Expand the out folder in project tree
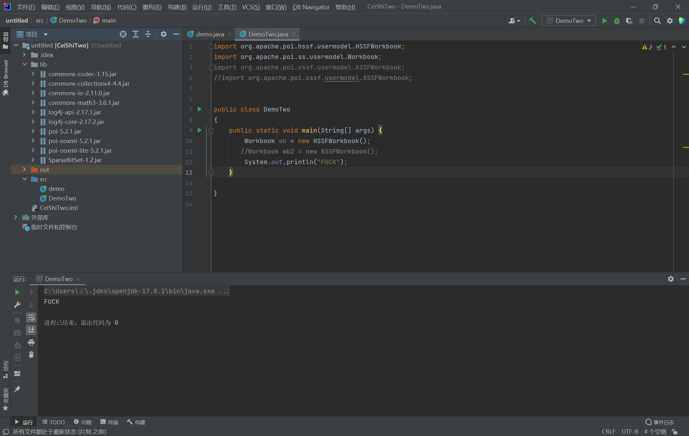The height and width of the screenshot is (436, 689). click(25, 170)
